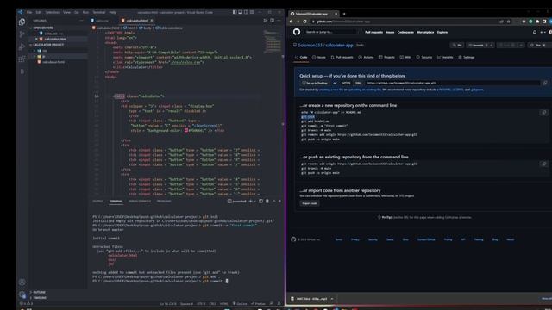Open the repository Settings tab
The width and height of the screenshot is (552, 310).
click(466, 57)
